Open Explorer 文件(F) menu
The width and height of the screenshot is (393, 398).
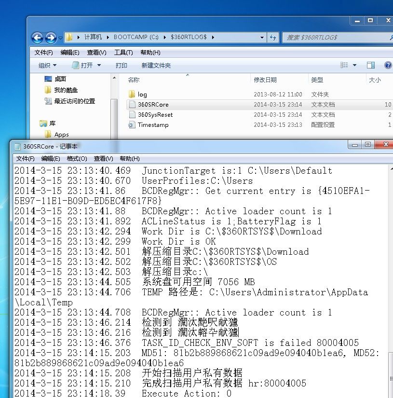43,53
